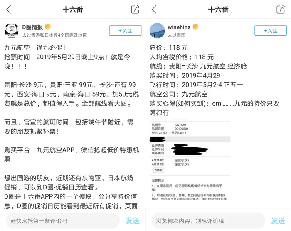The width and height of the screenshot is (291, 231).
Task: Send comment with left 发送 button
Action: tap(133, 221)
